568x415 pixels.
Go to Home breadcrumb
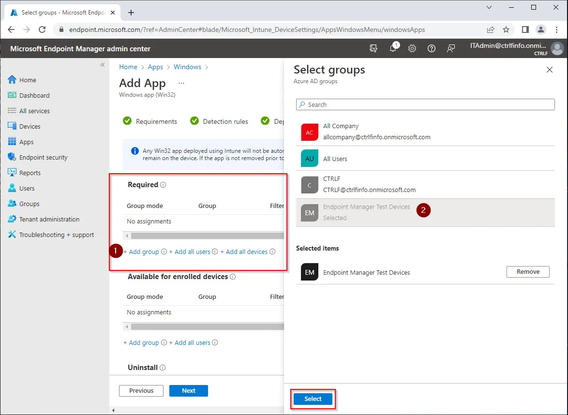[128, 67]
